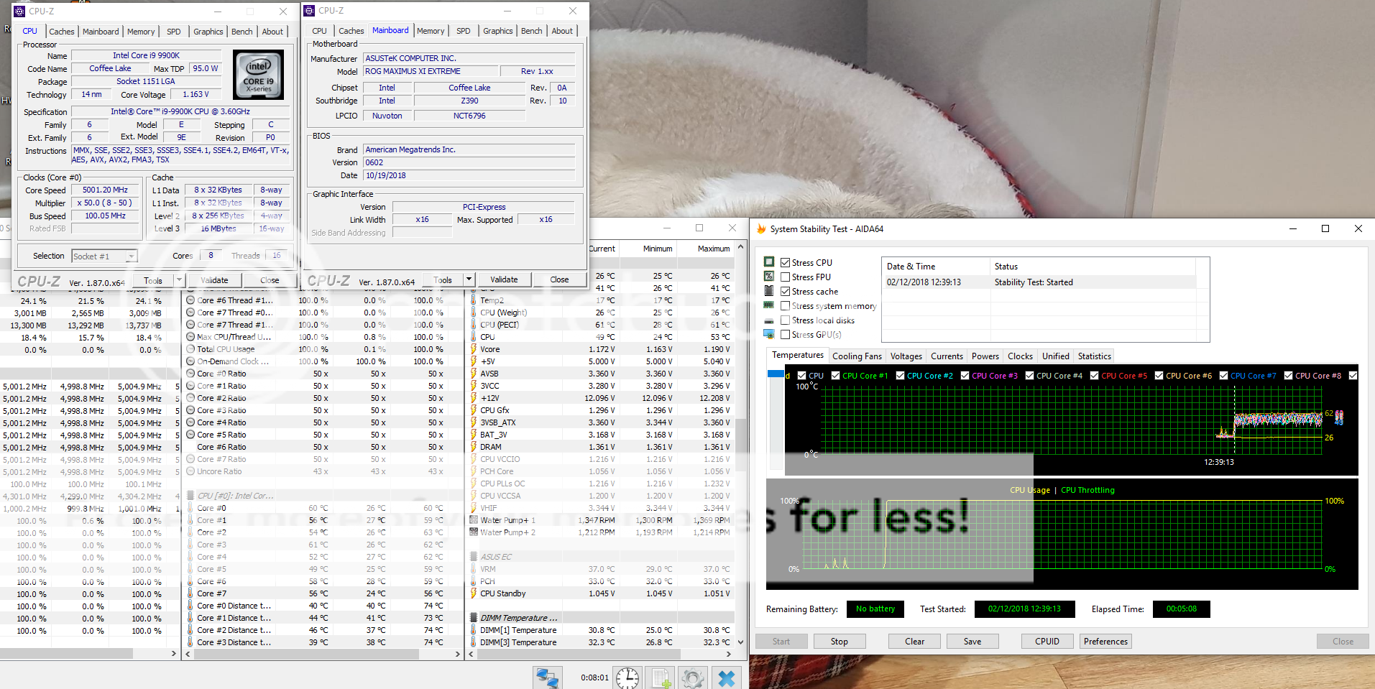Toggle CPU Core #8 graph checkbox

click(1288, 375)
